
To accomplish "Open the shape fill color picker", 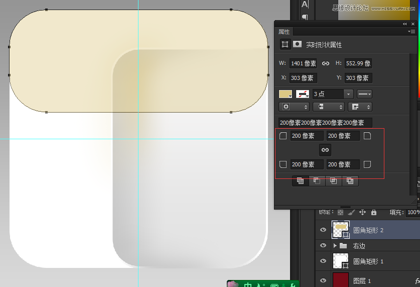I will 286,94.
